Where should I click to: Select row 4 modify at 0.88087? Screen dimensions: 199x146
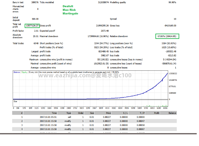point(94,129)
